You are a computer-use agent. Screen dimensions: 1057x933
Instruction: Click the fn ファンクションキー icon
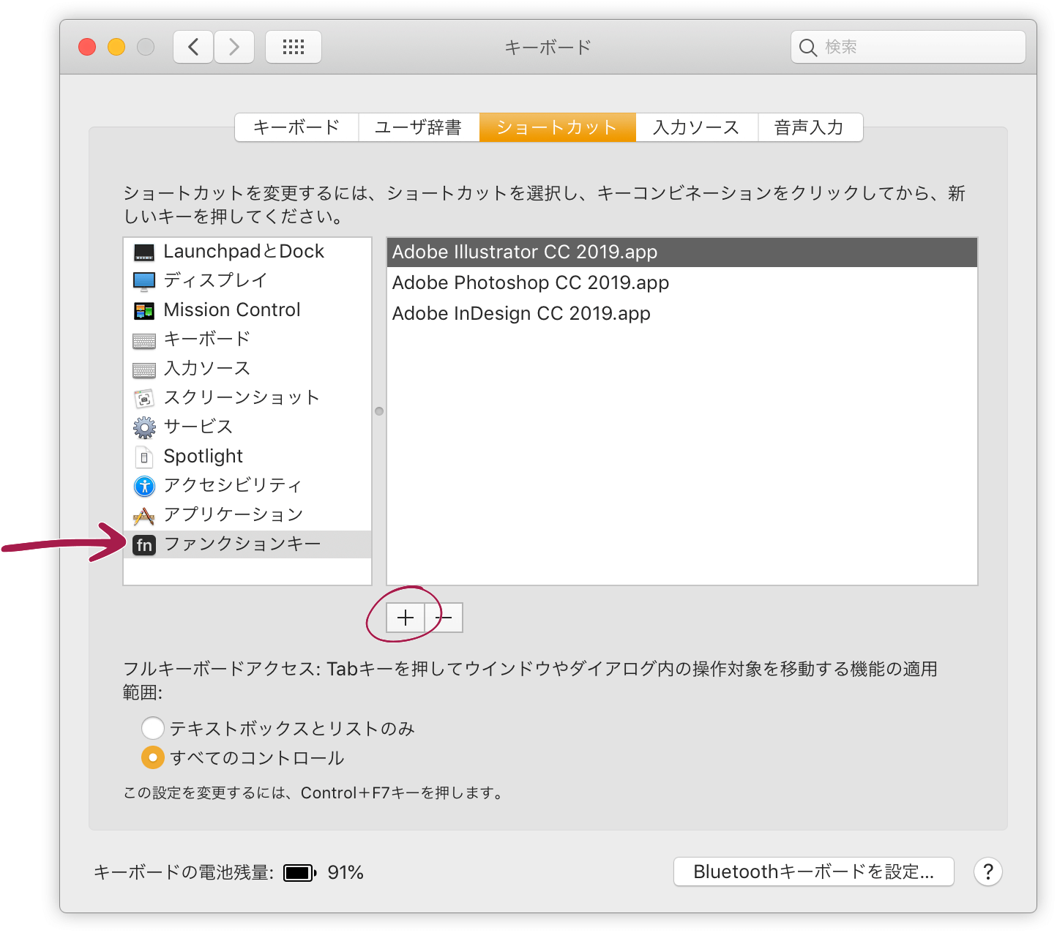(144, 545)
